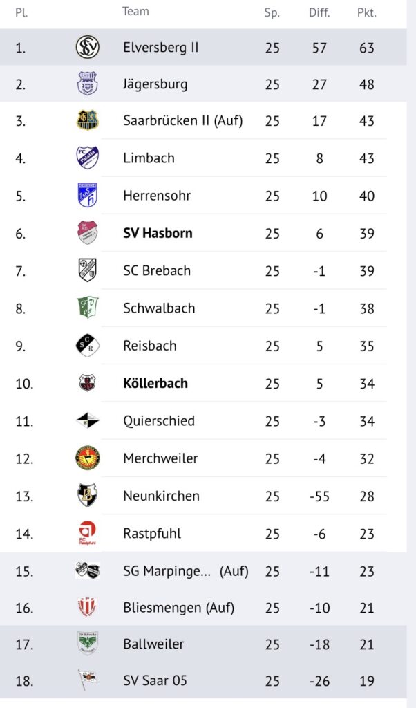
Task: Click the Diff. column header
Action: [319, 12]
